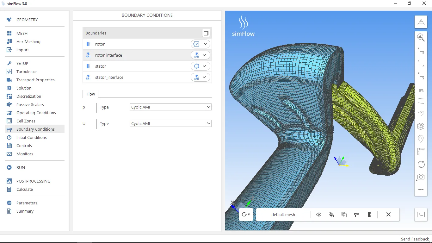
Task: Click the mesh cube display icon
Action: point(421,126)
